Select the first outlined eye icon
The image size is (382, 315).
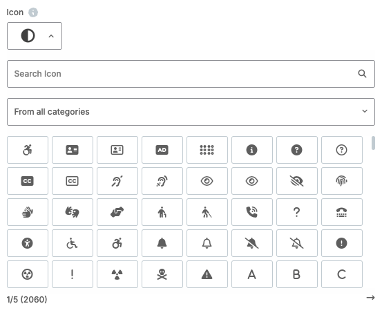click(x=207, y=181)
